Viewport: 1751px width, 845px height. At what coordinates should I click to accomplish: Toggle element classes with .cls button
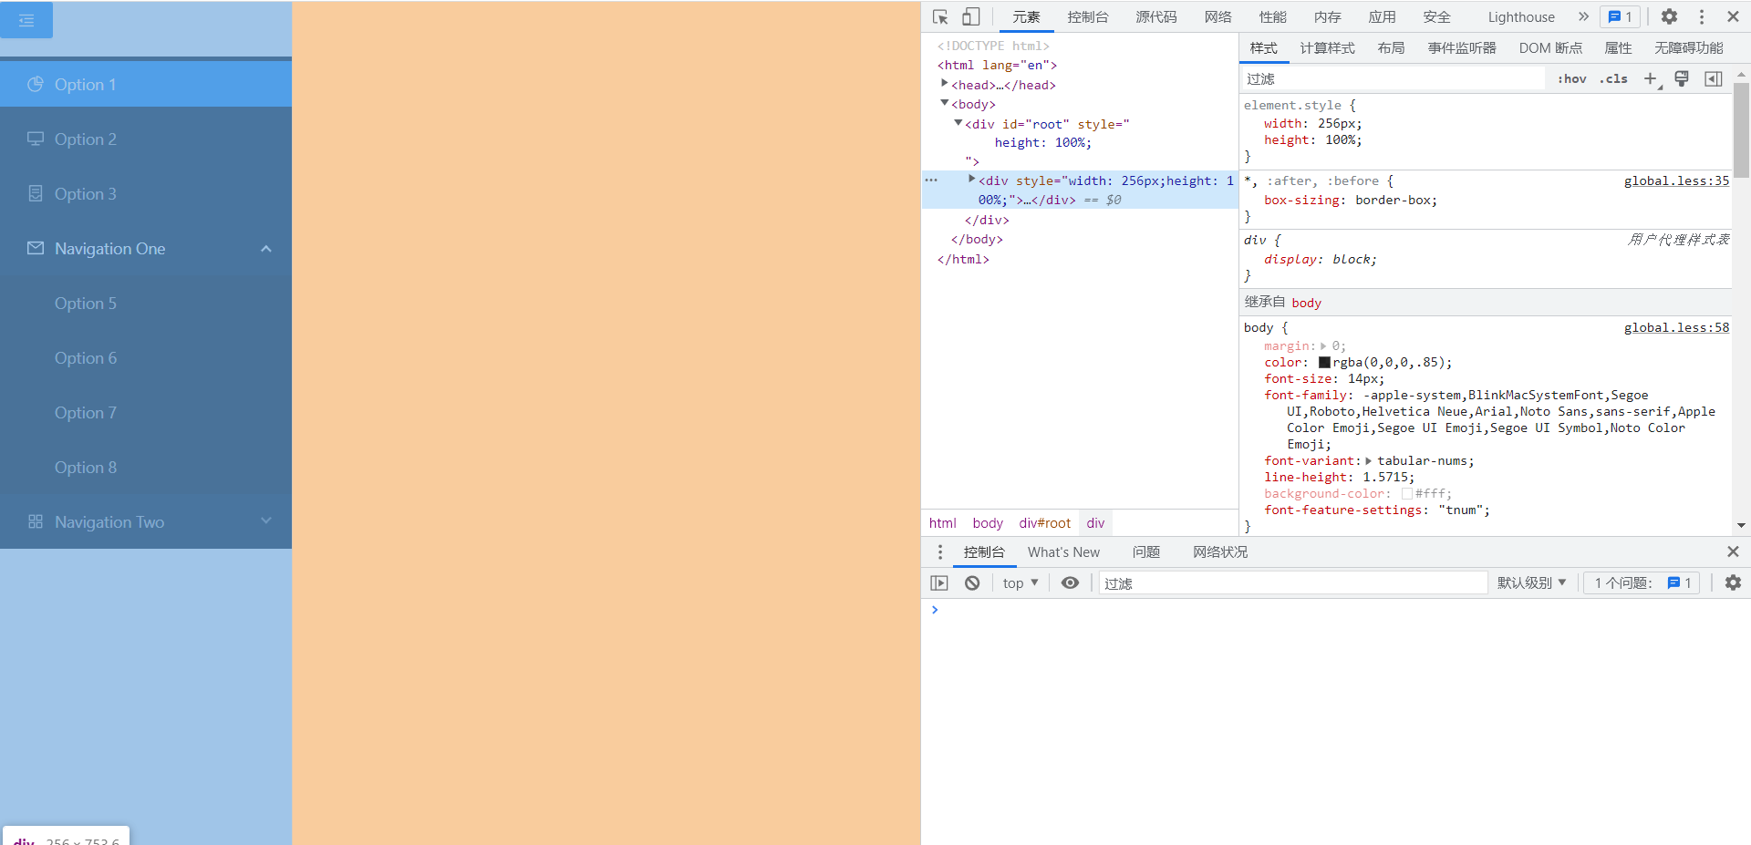1614,79
